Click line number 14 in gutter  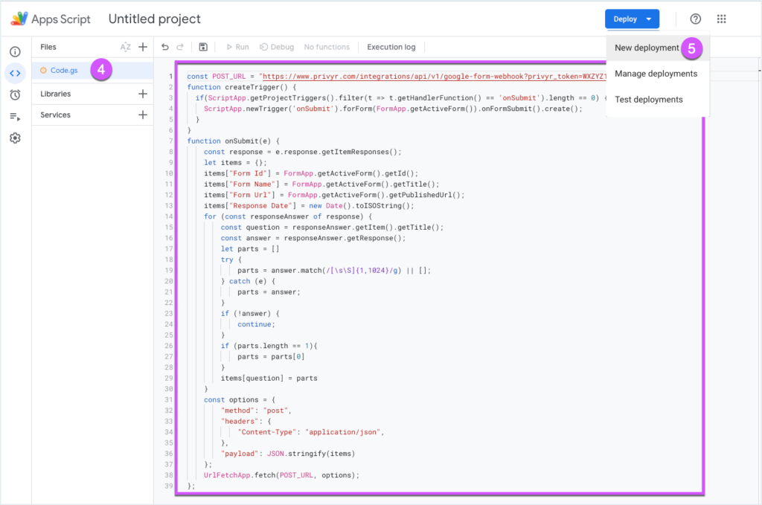(x=169, y=216)
